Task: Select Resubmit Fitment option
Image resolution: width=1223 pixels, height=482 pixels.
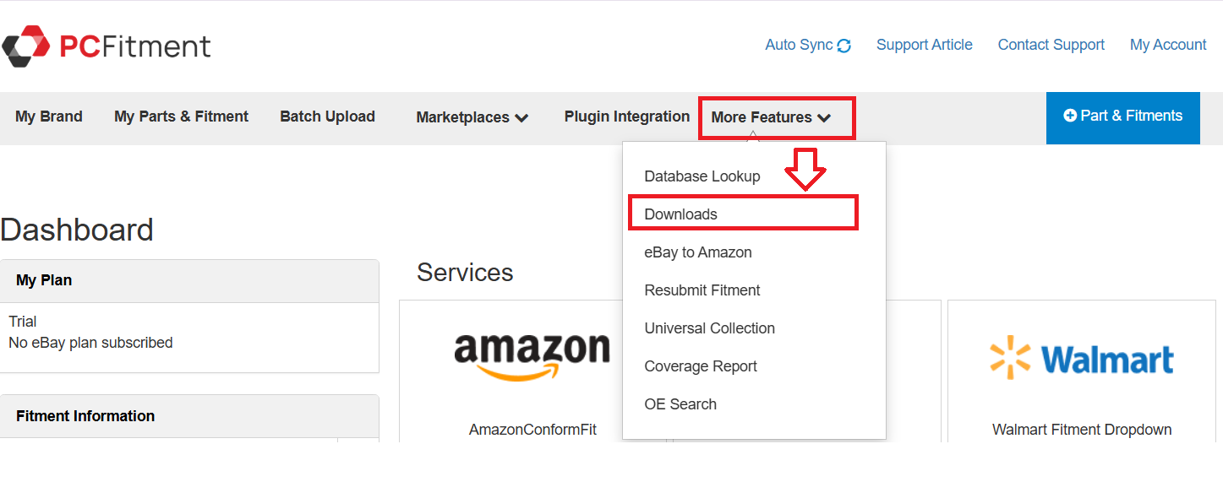Action: (x=702, y=290)
